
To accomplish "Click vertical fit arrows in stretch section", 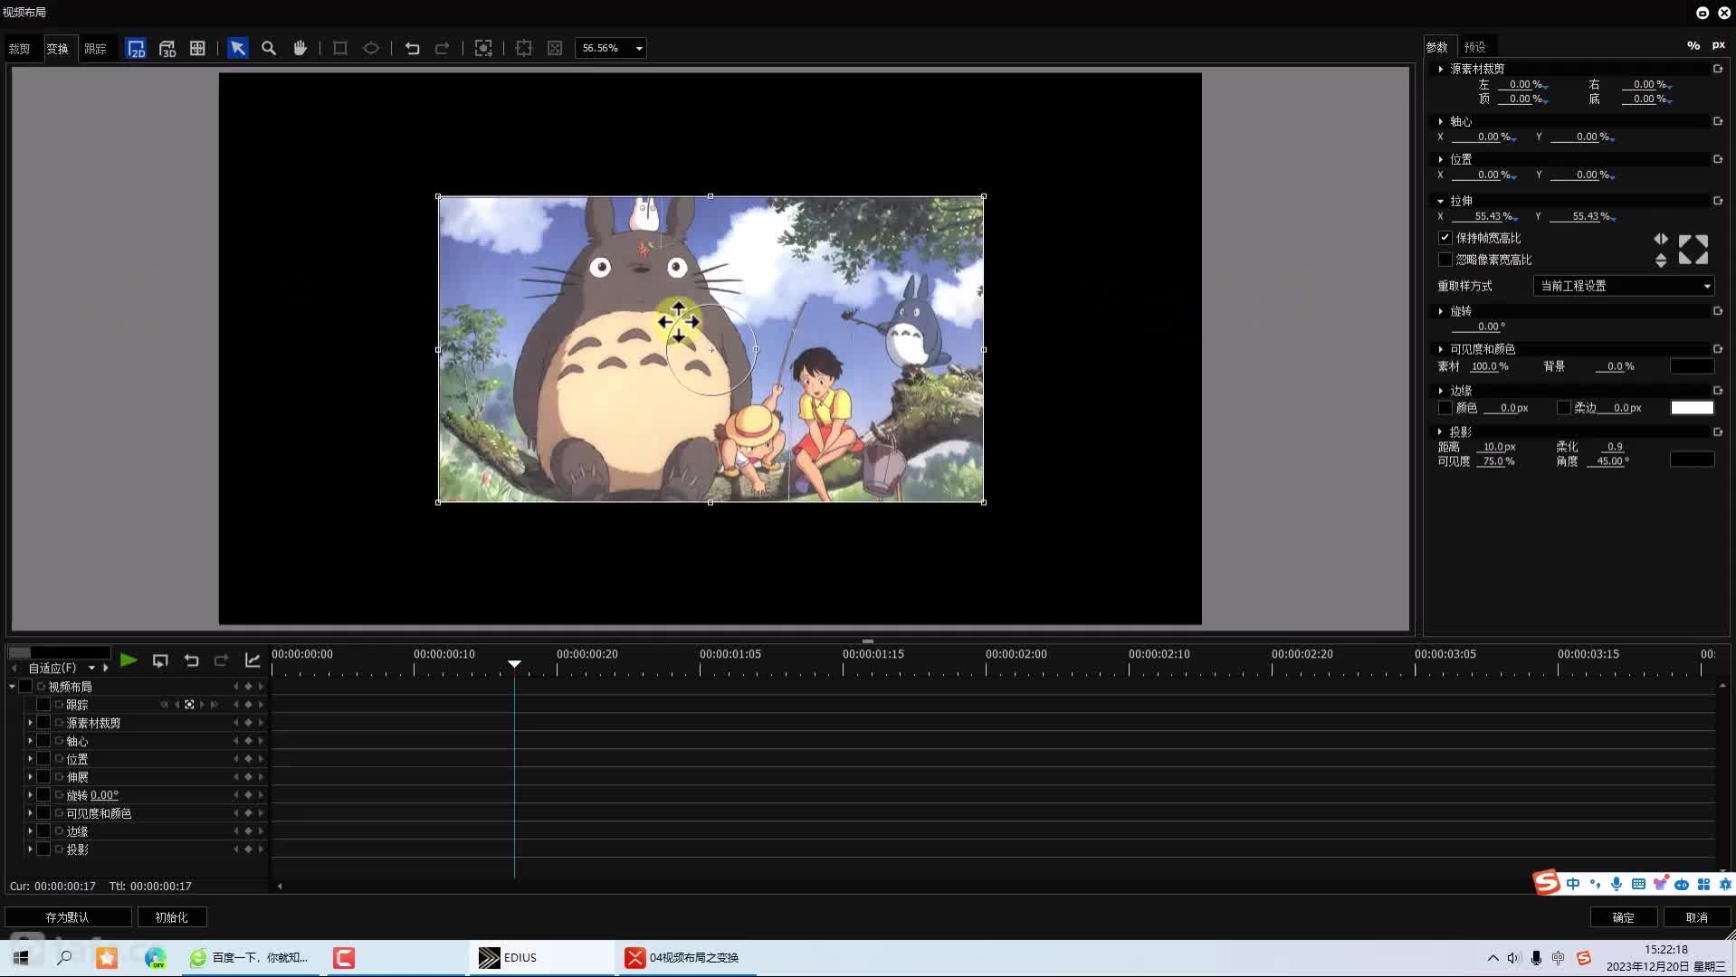I will click(1661, 261).
